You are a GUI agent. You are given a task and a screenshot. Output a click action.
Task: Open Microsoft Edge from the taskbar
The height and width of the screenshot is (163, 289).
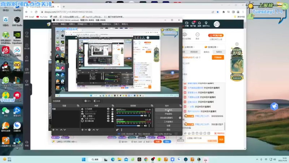point(113,159)
